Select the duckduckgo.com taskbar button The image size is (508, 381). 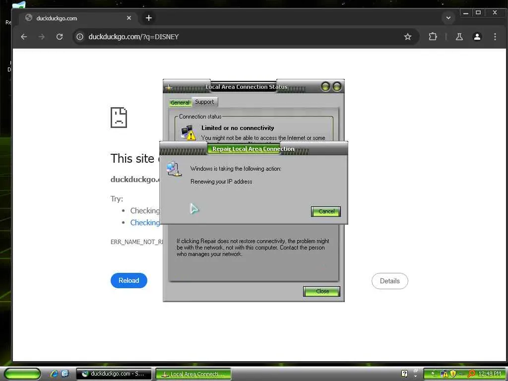click(x=114, y=374)
